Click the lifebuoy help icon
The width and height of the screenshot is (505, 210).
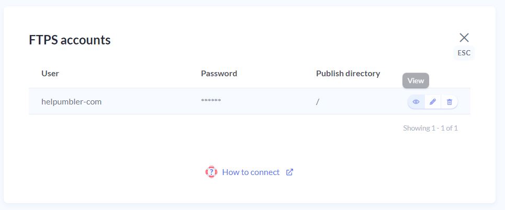pos(211,172)
